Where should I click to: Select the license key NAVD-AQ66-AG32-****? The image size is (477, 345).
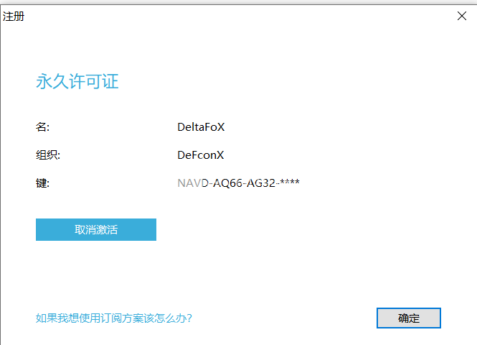tap(238, 183)
